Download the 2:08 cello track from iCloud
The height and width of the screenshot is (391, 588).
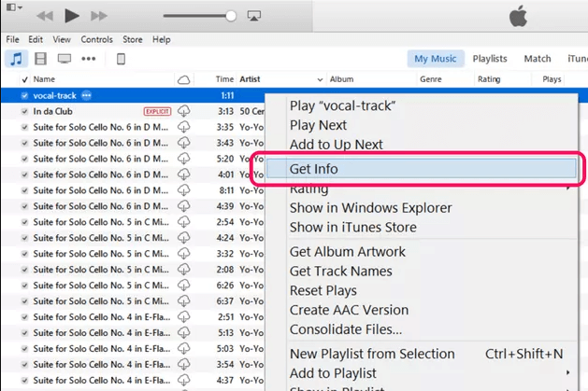(184, 270)
